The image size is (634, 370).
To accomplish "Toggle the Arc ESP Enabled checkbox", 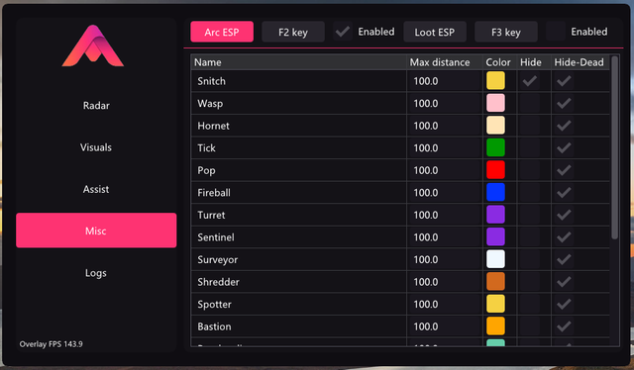I will (343, 32).
